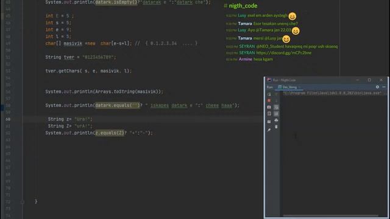Select the Das_Streng run tab

(289, 87)
